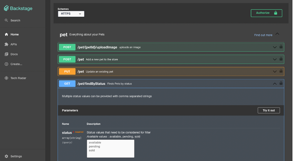
Task: Click lock icon on GET findByStatus row
Action: 281,83
